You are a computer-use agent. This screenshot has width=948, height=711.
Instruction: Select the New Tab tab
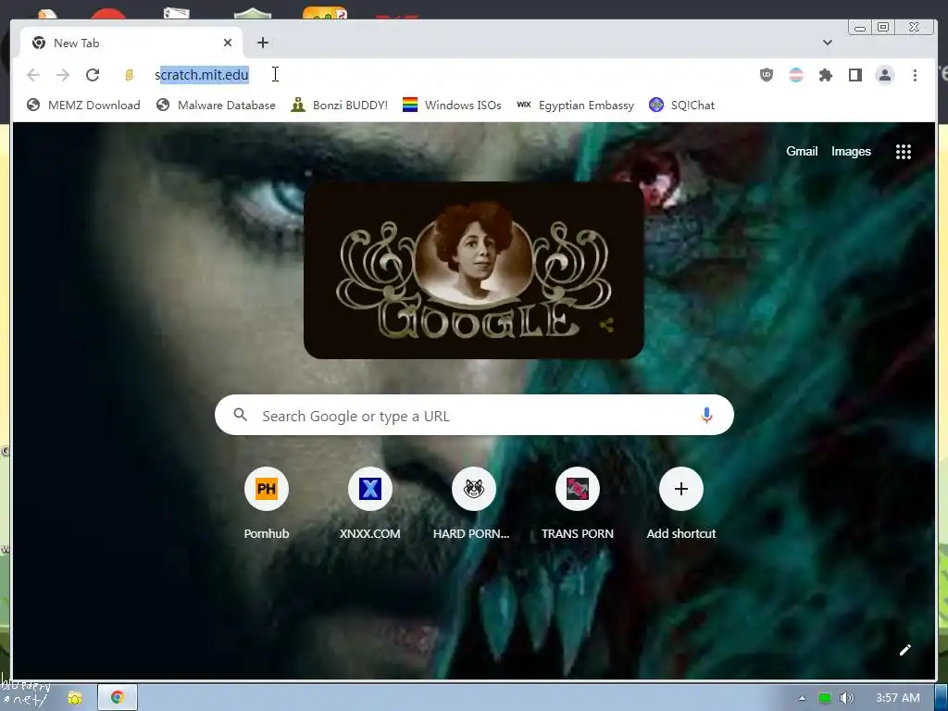coord(131,43)
